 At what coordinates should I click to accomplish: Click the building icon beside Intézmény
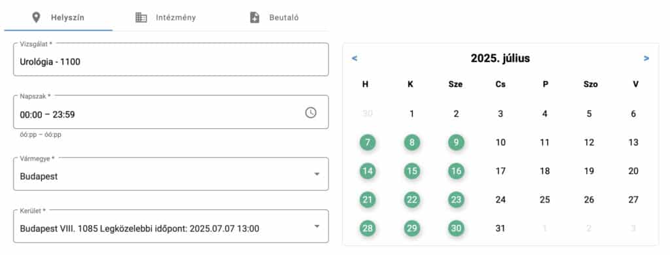[x=141, y=18]
